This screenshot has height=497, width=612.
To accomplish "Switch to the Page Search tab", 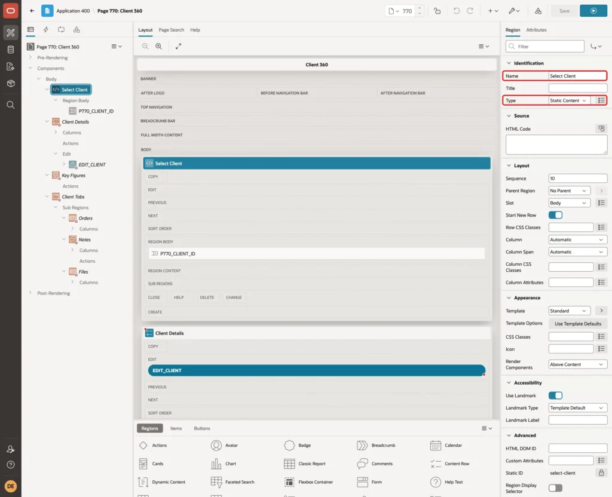I will pyautogui.click(x=171, y=30).
